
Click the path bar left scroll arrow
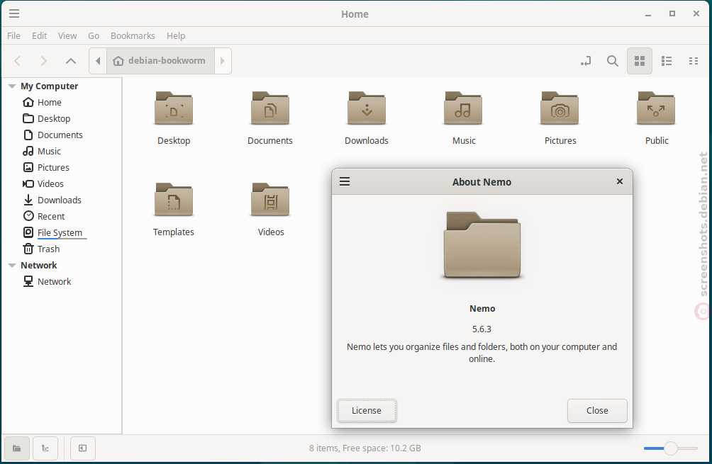pos(98,61)
